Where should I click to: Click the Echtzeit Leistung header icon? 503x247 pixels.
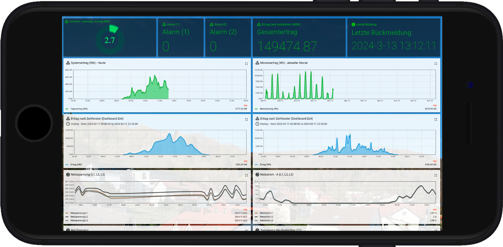pos(67,21)
